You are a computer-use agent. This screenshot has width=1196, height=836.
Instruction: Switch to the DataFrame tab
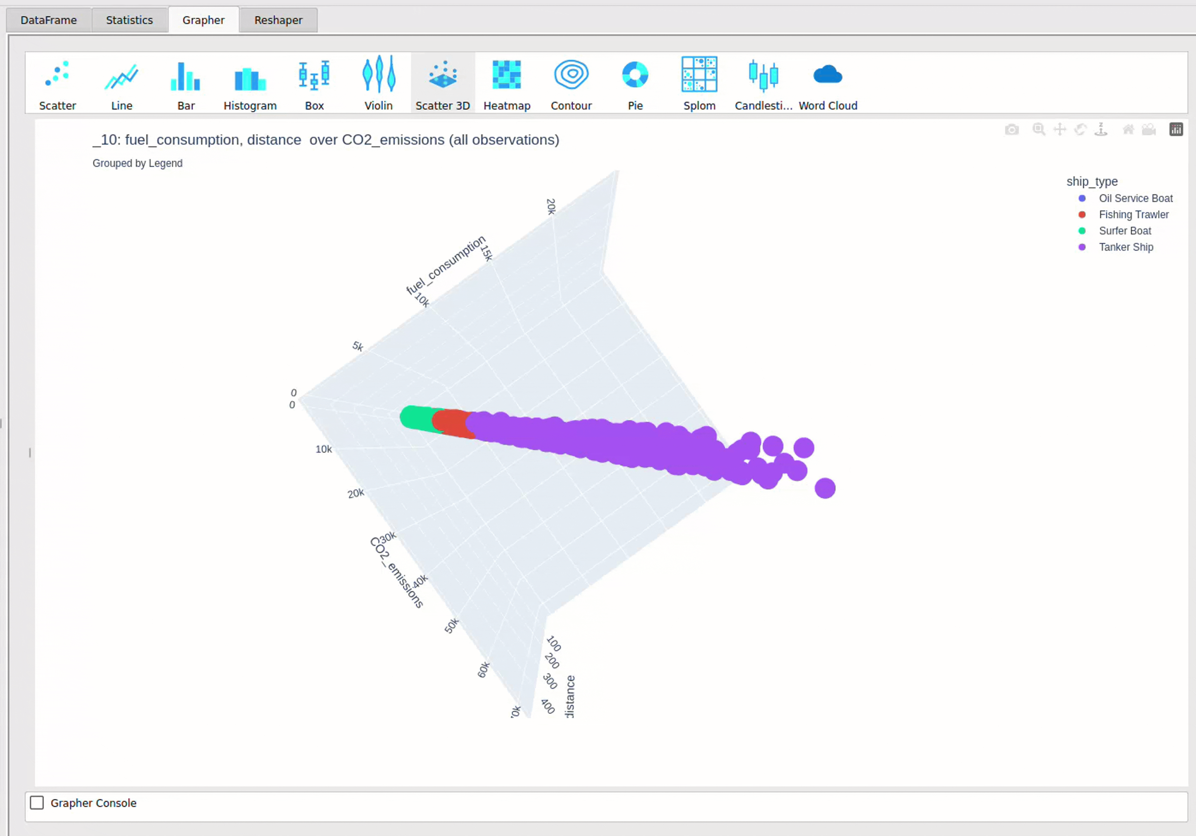pyautogui.click(x=48, y=20)
